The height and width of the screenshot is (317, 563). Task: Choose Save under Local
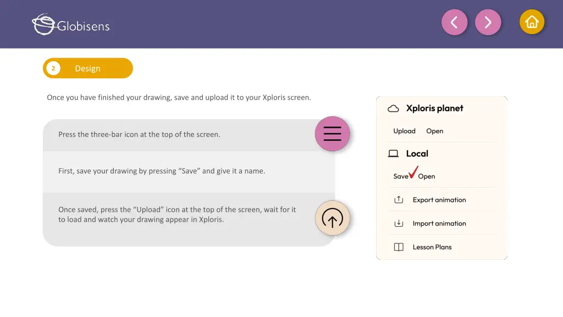[401, 177]
